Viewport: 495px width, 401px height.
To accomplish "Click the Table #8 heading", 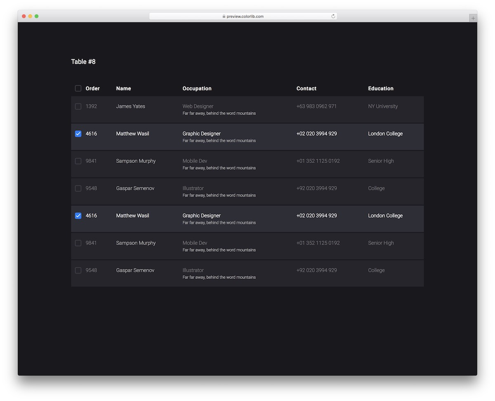I will click(83, 61).
